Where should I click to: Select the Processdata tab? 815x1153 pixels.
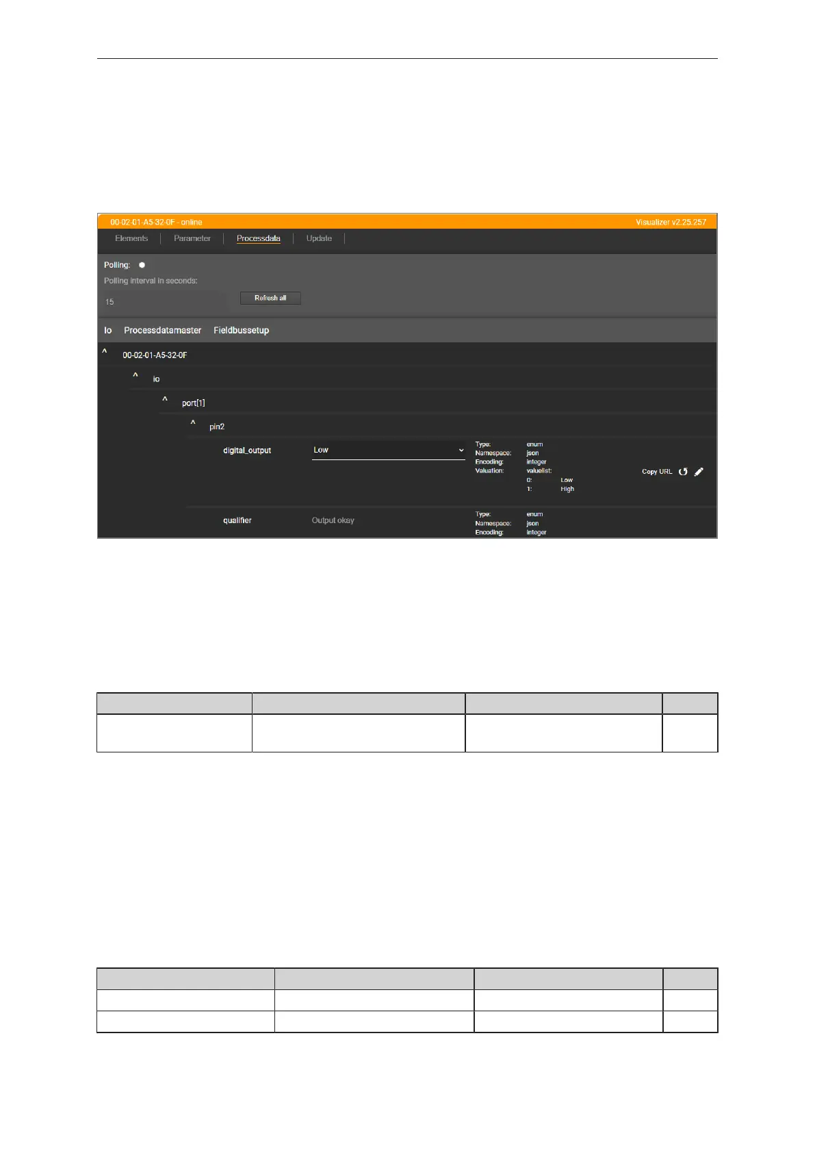point(258,238)
